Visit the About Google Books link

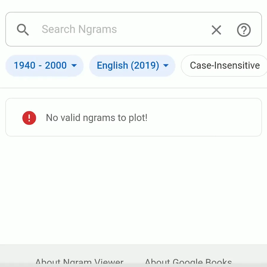(x=188, y=262)
